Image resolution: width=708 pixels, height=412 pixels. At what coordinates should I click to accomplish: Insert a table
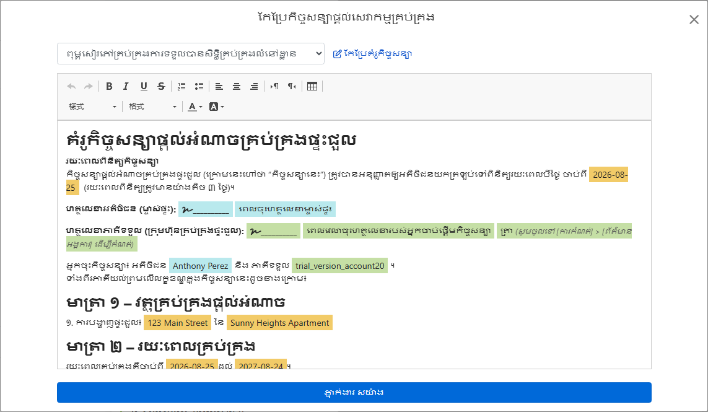312,86
